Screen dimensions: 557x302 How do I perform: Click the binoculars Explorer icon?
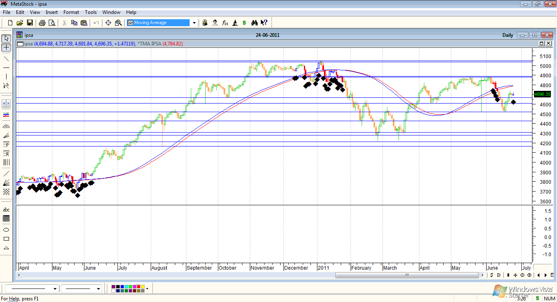pos(254,23)
